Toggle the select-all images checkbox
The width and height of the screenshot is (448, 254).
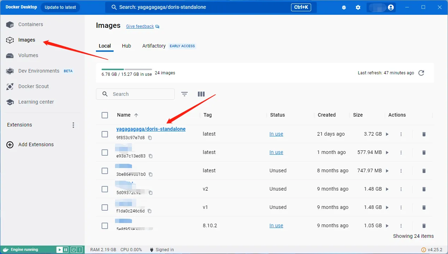click(105, 115)
